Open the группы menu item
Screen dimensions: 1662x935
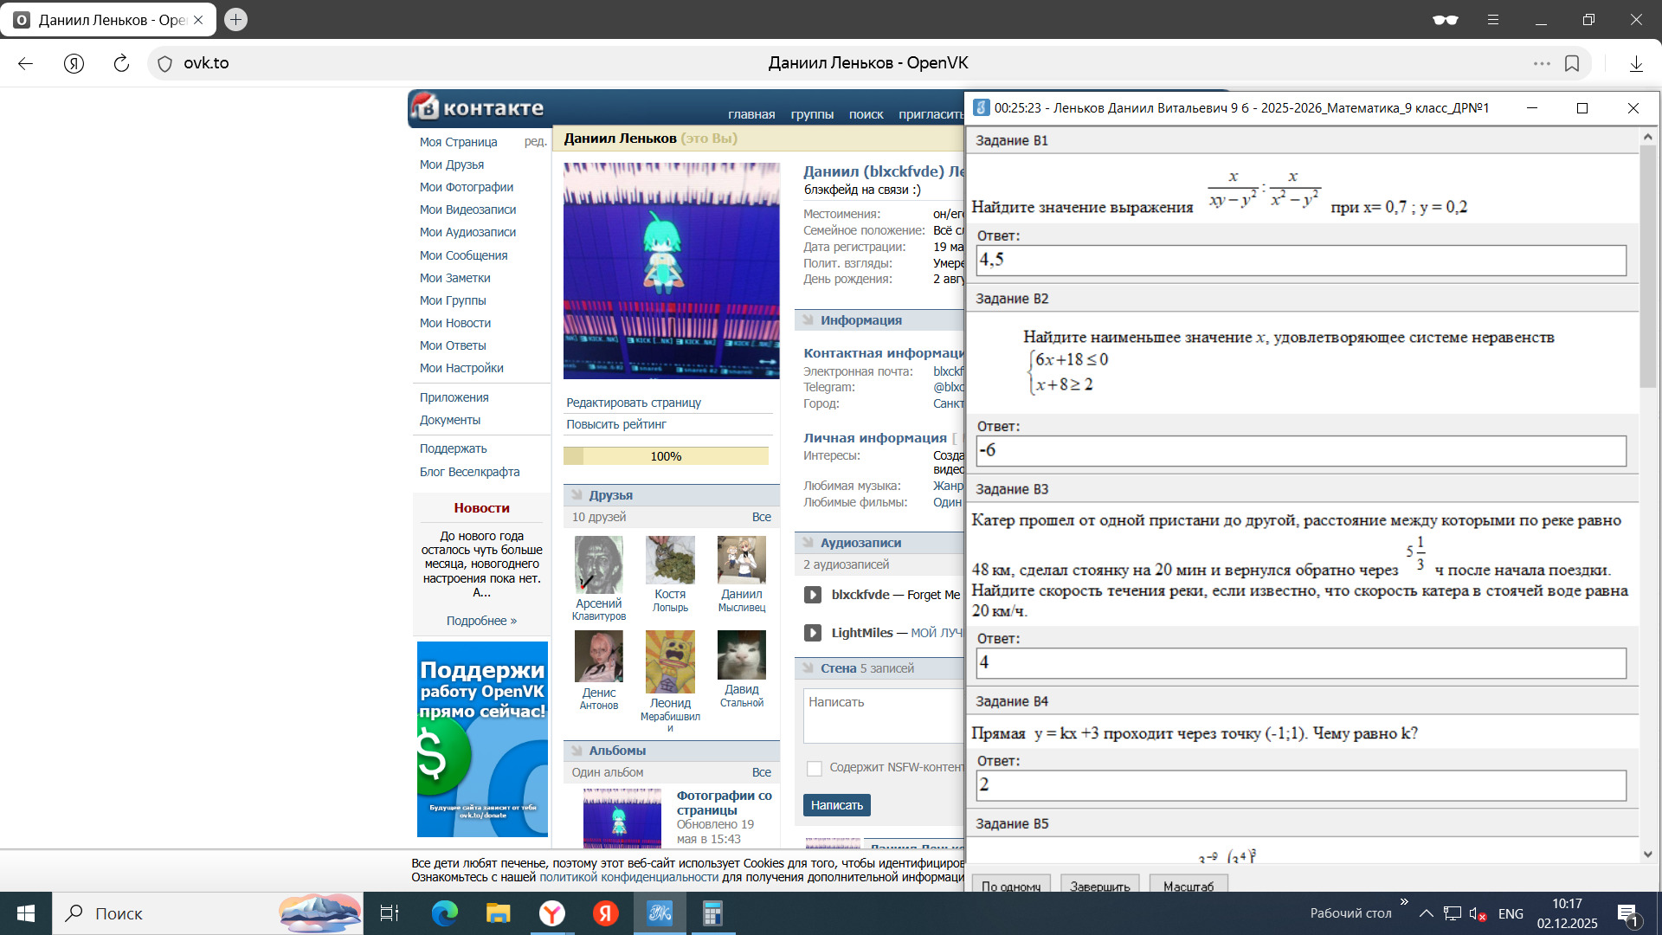812,114
